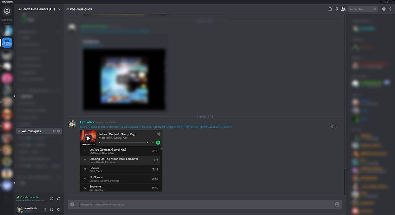Image resolution: width=395 pixels, height=215 pixels.
Task: Click the green Spotify logo
Action: pyautogui.click(x=158, y=142)
